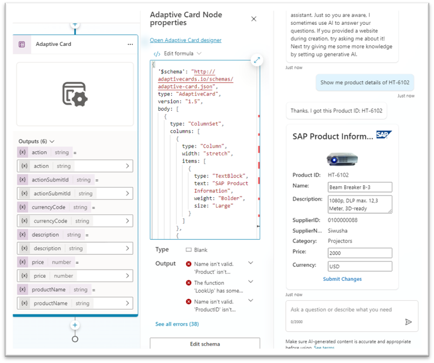Open the Edit formula dropdown
This screenshot has height=363, width=434.
click(199, 53)
